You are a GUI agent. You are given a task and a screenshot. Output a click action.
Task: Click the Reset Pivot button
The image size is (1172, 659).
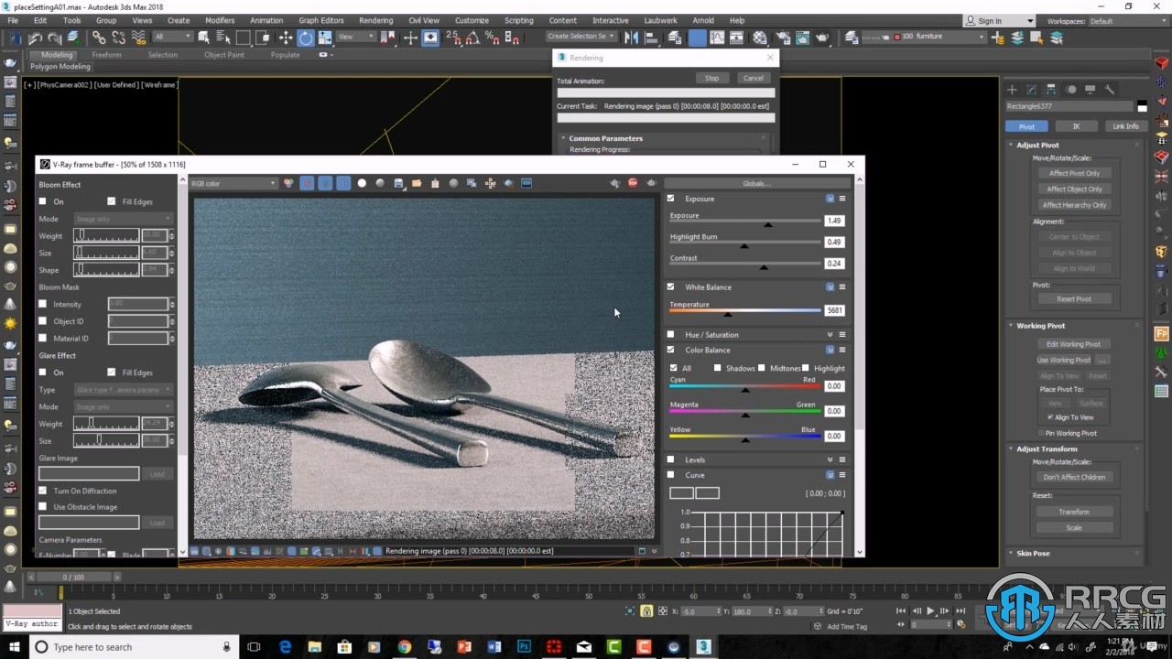tap(1074, 299)
